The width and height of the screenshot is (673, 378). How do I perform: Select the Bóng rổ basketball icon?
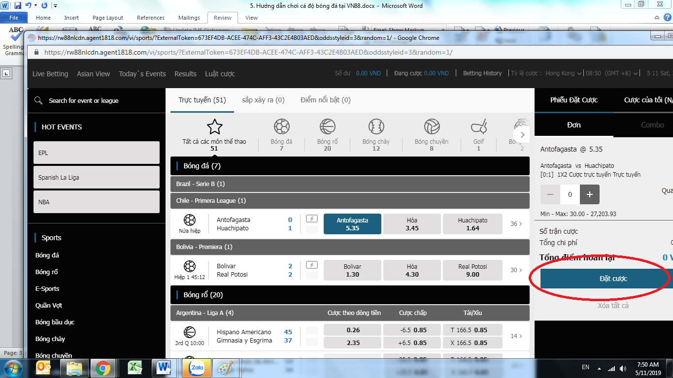327,127
